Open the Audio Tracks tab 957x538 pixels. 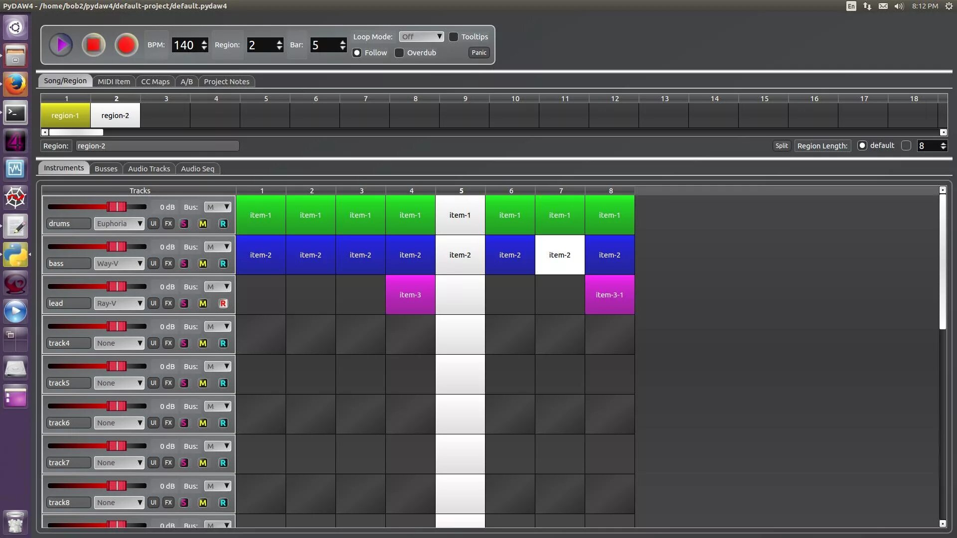tap(149, 169)
